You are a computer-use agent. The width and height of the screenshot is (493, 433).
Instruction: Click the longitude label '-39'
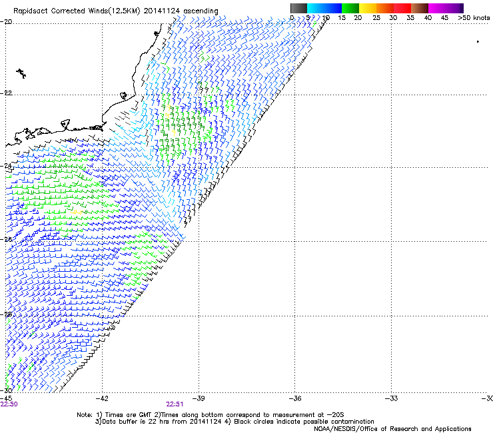(x=199, y=398)
